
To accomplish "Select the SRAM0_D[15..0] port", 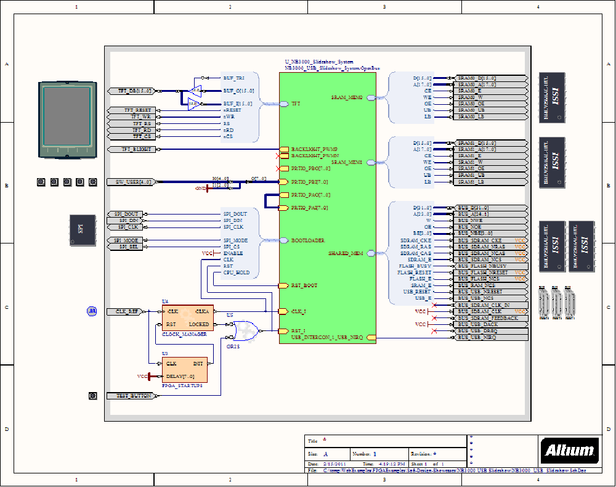I will pos(491,78).
